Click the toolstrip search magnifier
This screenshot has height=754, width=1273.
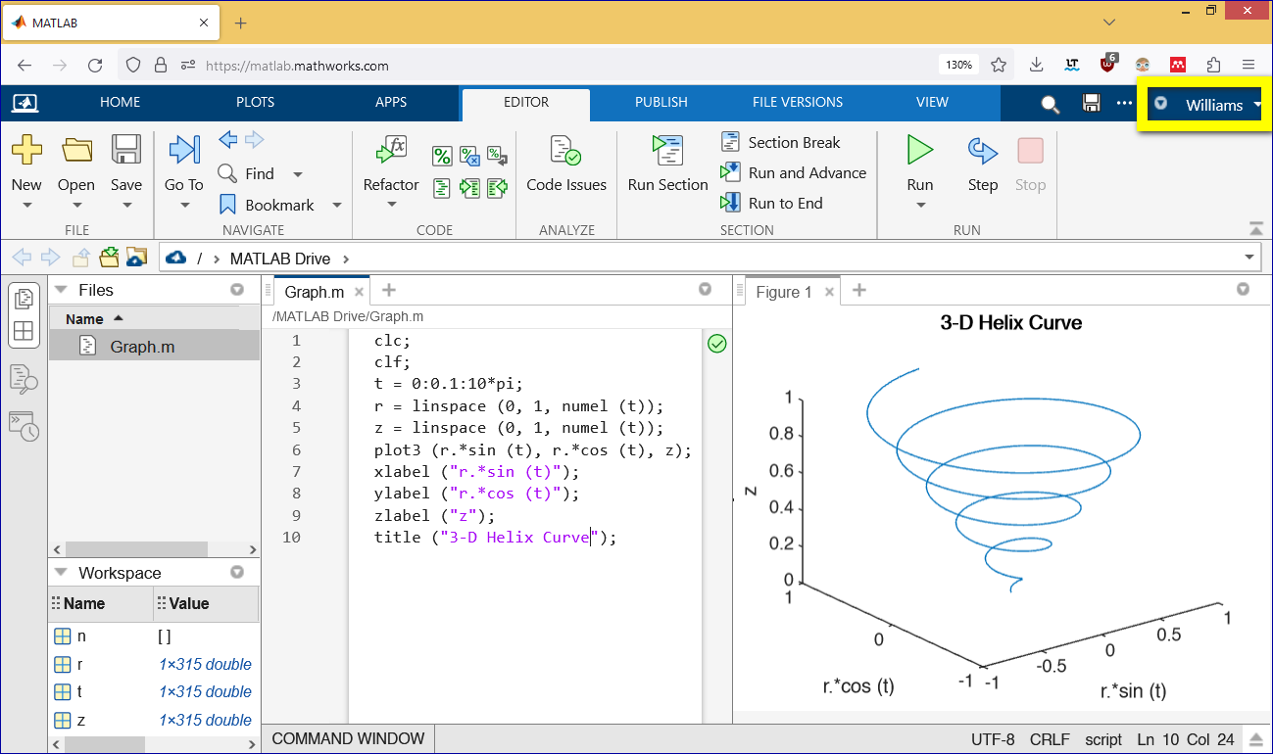[x=1050, y=104]
